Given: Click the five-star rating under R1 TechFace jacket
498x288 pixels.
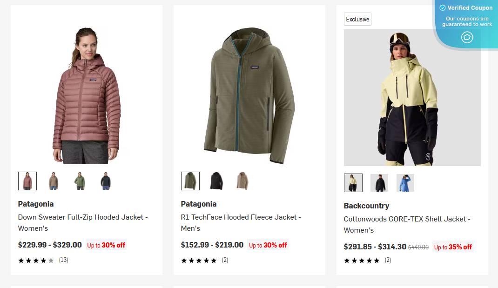Looking at the screenshot, I should coord(198,261).
